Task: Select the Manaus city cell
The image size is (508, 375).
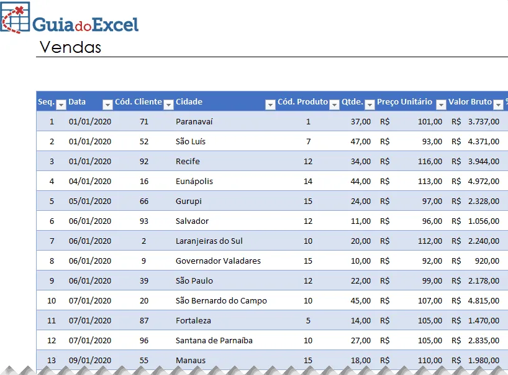Action: [225, 360]
